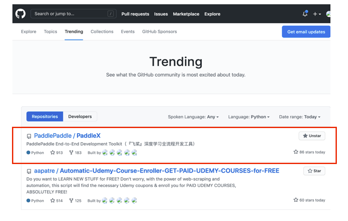Image resolution: width=348 pixels, height=221 pixels.
Task: Go to Marketplace in the header
Action: (186, 14)
